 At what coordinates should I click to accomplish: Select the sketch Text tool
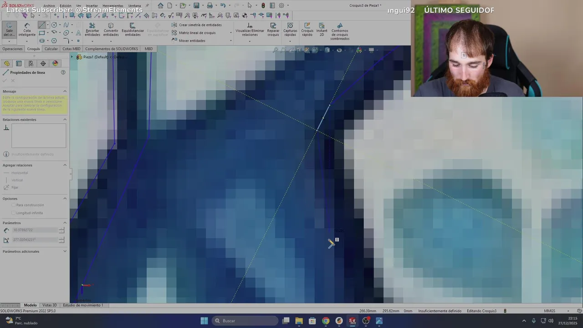(x=78, y=33)
